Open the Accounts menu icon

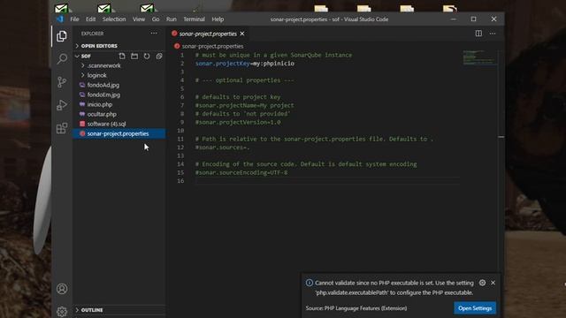[62, 289]
